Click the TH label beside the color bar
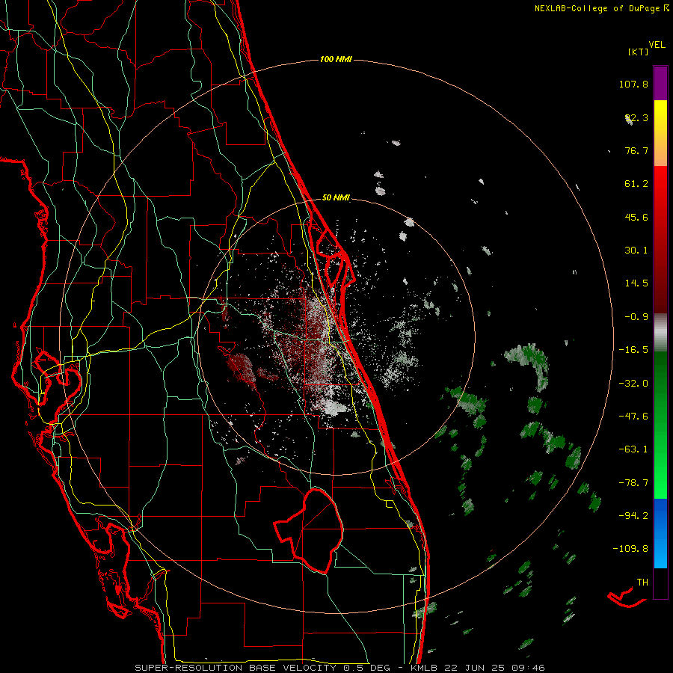Image resolution: width=673 pixels, height=673 pixels. (x=642, y=583)
